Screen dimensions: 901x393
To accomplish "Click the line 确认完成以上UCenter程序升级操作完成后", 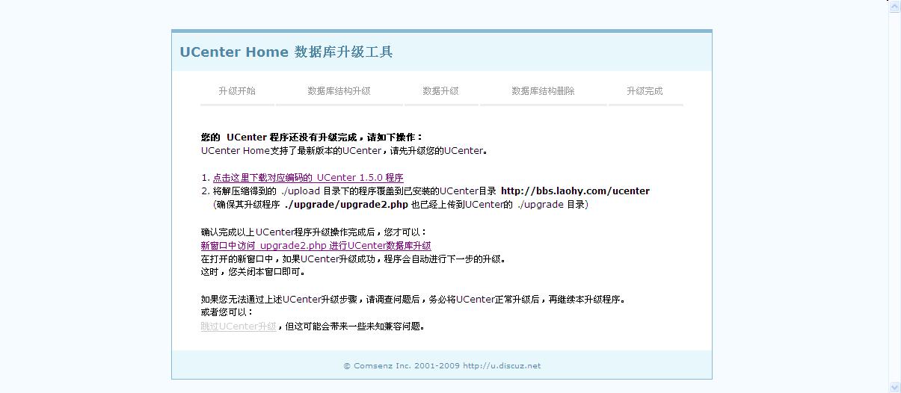I will click(x=314, y=232).
